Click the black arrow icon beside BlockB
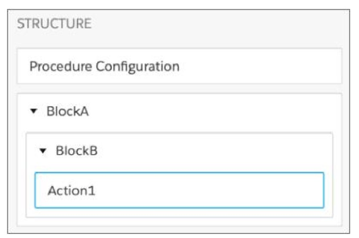Viewport: 359px width, 238px height. tap(43, 151)
